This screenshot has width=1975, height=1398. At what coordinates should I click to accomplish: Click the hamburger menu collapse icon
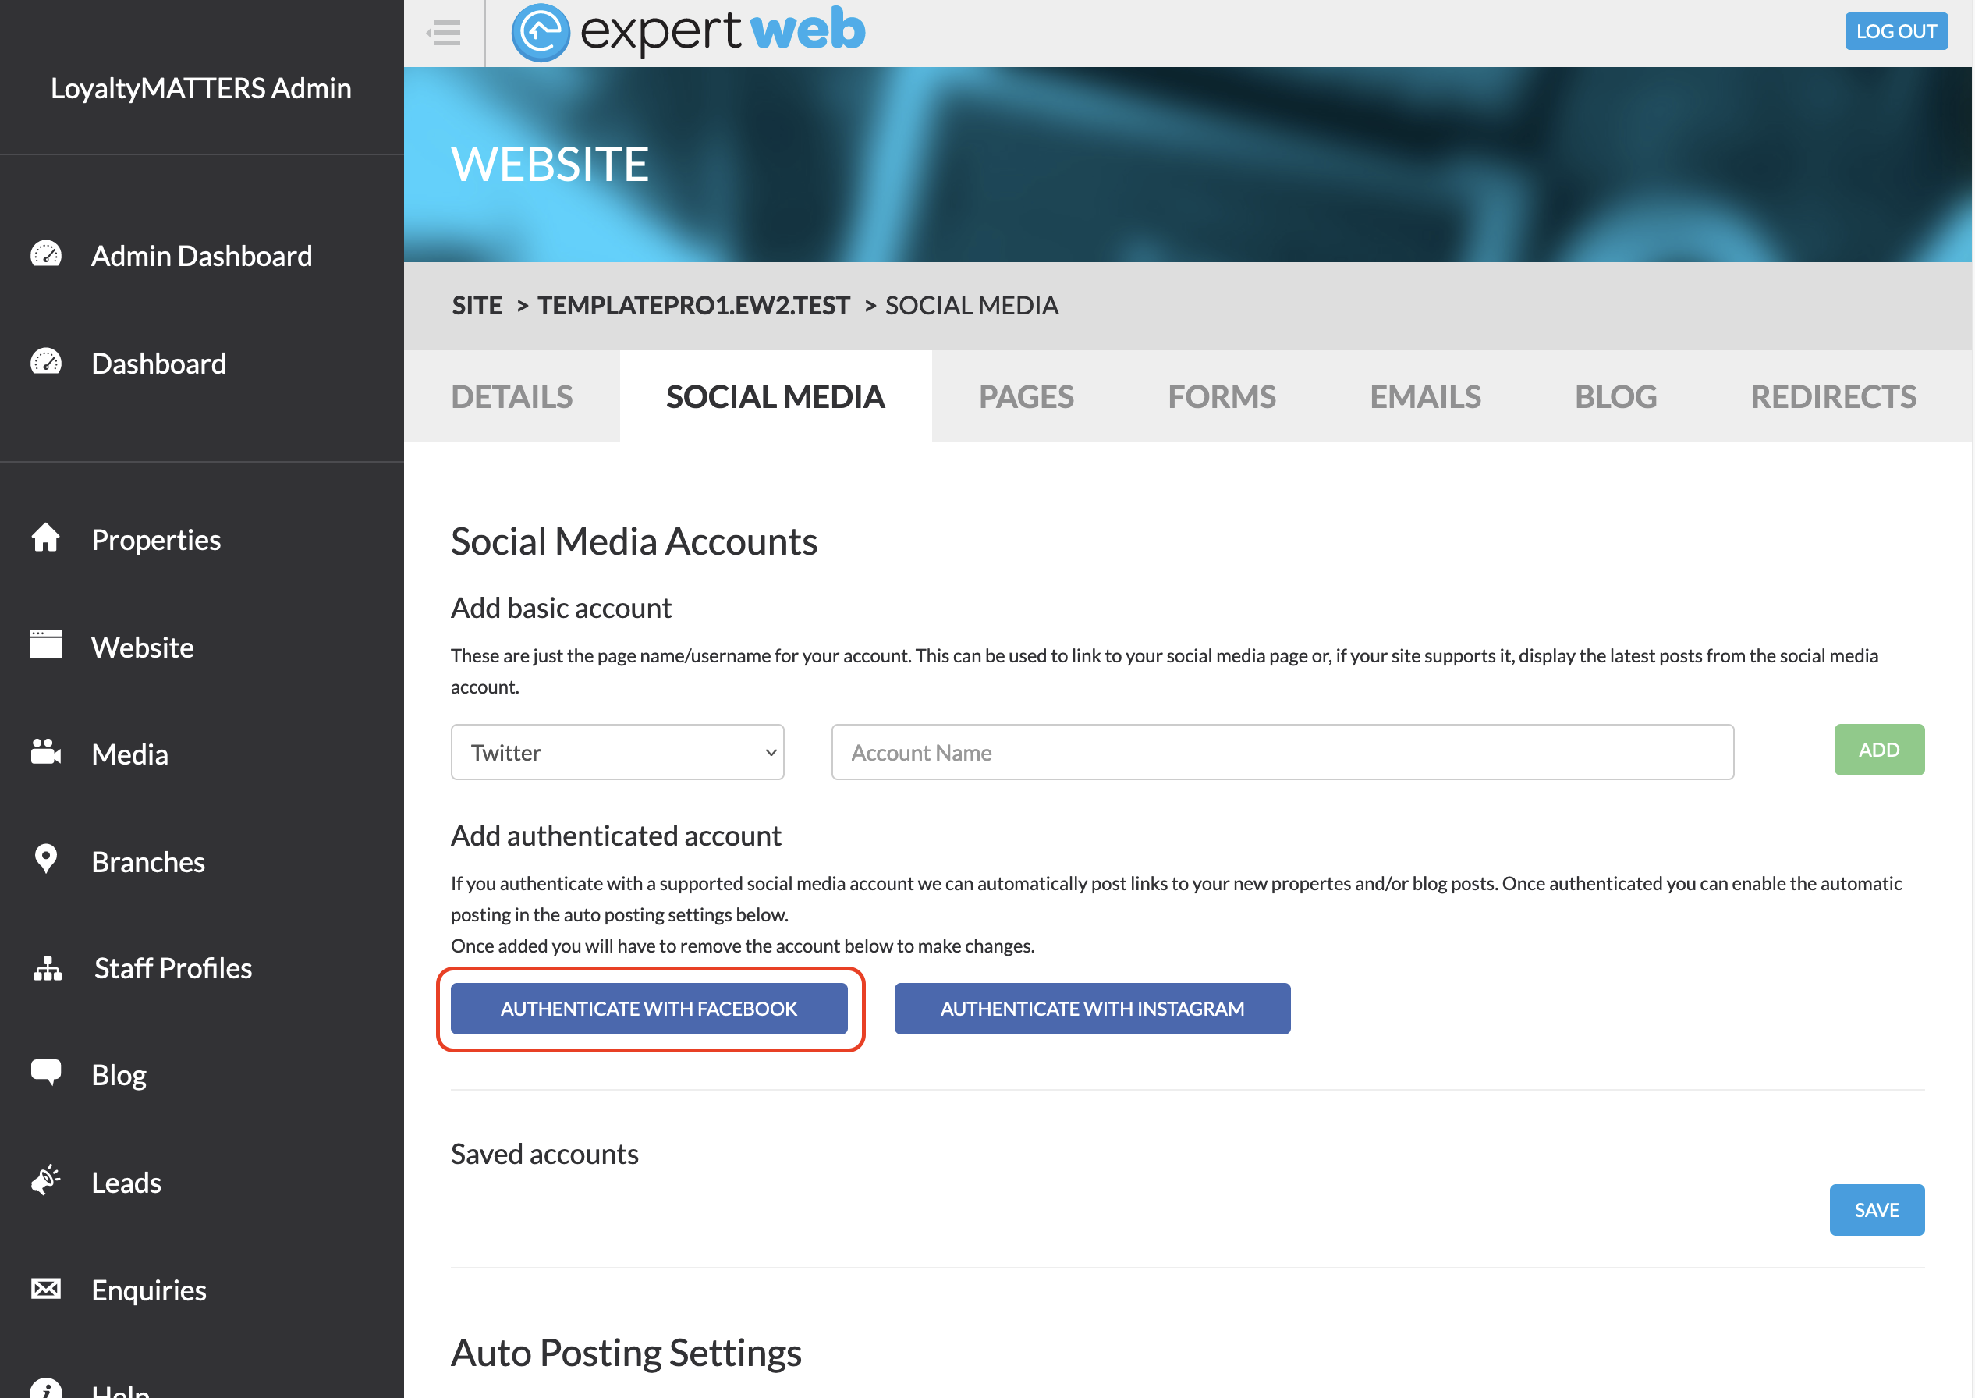coord(444,33)
